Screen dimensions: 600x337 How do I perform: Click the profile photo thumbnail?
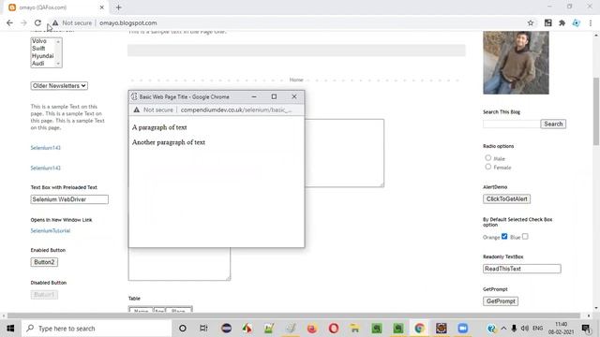click(x=516, y=63)
